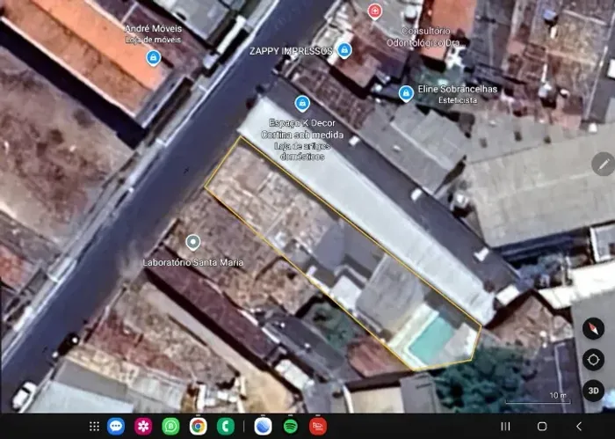Show recent apps with navigation button
The height and width of the screenshot is (439, 615).
505,426
